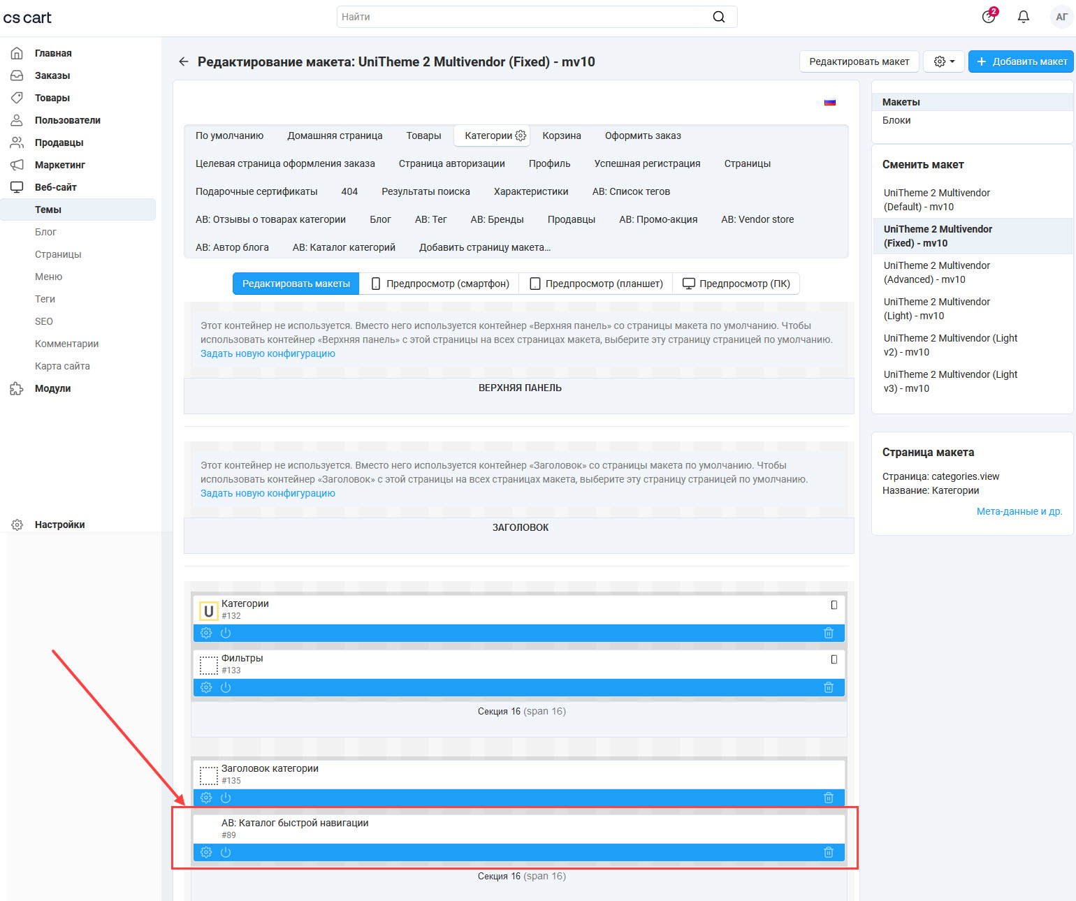Click Задать новую конфигурацию above Верхняя панель
Screen dimensions: 1076x901
[x=268, y=353]
